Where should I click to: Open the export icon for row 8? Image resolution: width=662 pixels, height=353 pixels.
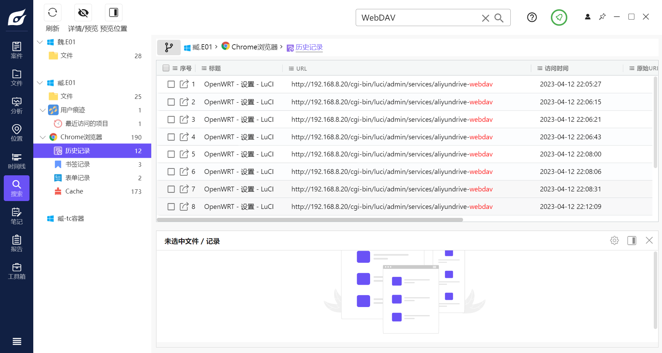(184, 207)
